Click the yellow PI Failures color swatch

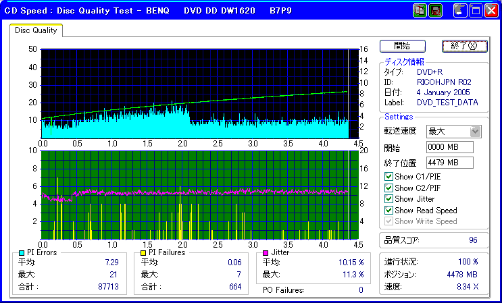pos(143,253)
